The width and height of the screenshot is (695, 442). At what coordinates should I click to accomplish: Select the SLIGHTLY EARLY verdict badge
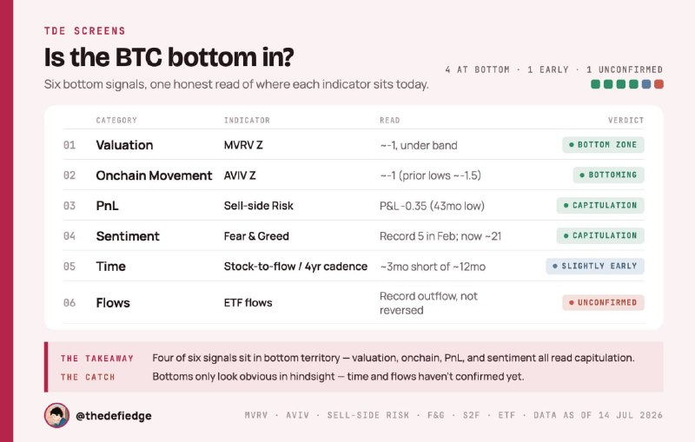[595, 267]
